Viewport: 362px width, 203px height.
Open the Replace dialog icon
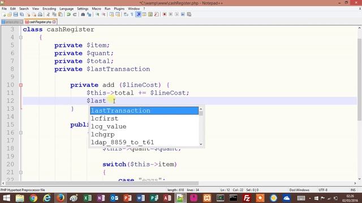[x=89, y=14]
